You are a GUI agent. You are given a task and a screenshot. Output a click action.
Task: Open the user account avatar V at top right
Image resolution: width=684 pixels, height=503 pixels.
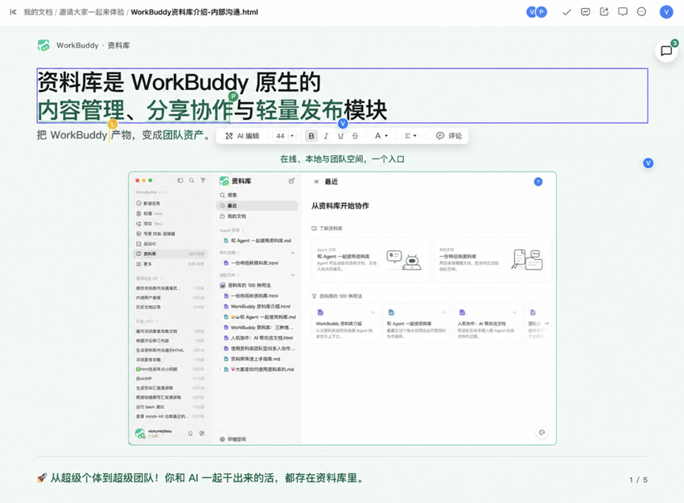click(x=666, y=12)
